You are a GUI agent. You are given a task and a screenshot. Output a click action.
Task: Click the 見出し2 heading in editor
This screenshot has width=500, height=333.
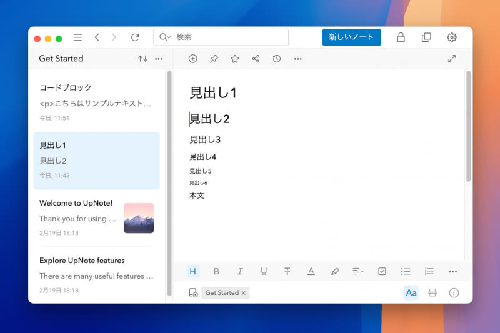coord(209,119)
